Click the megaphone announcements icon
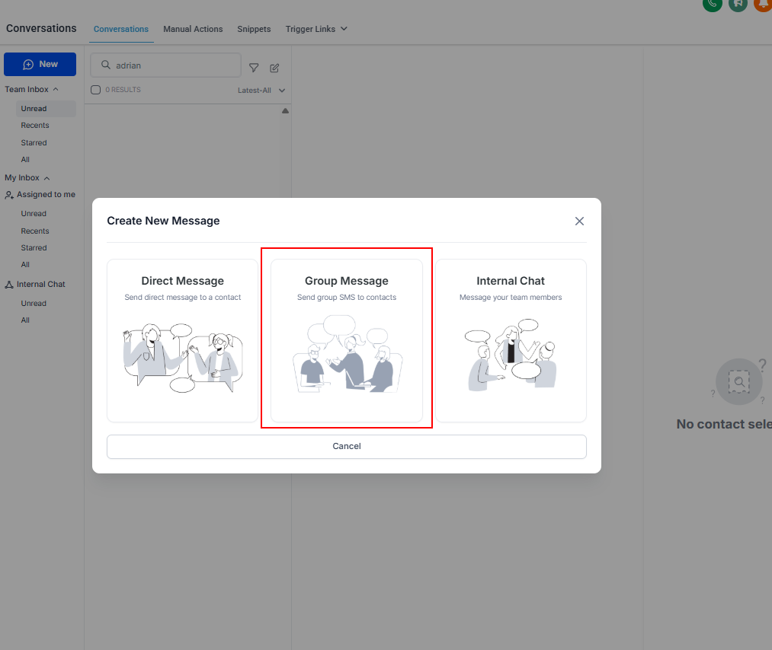The height and width of the screenshot is (650, 772). point(738,3)
